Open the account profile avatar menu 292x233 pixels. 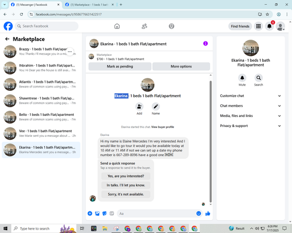(x=280, y=26)
